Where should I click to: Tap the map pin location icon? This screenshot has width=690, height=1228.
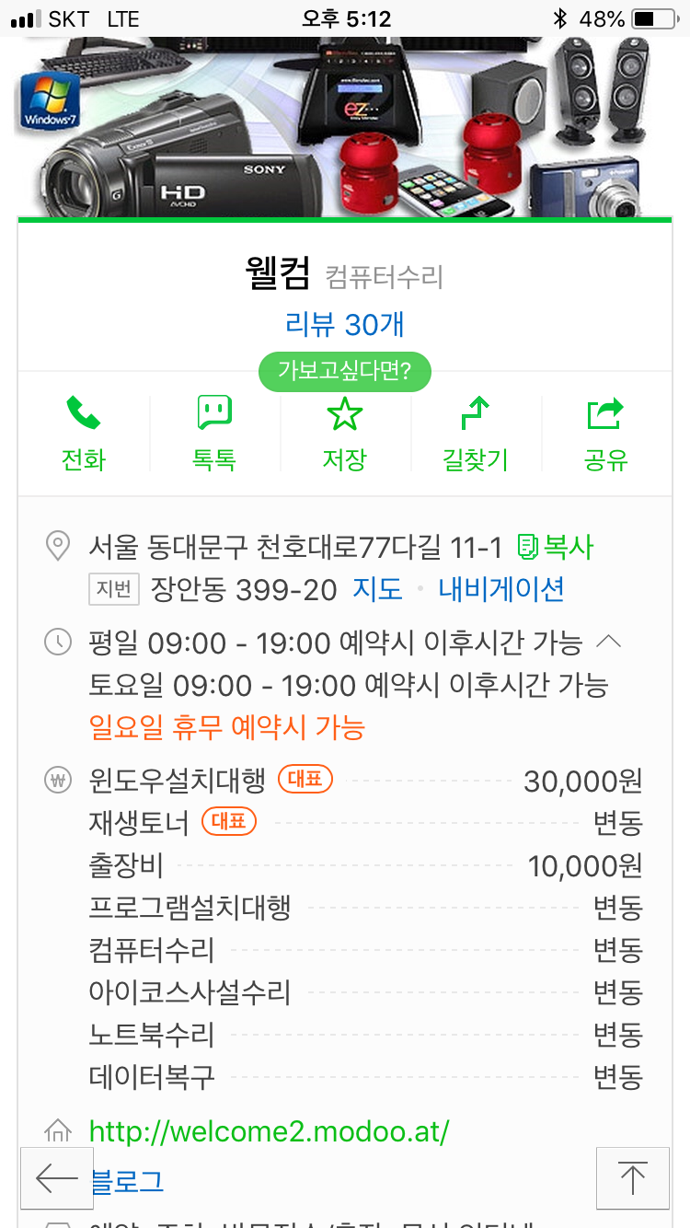point(58,548)
